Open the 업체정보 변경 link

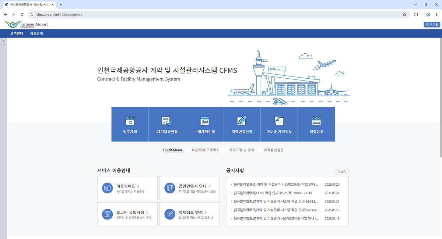point(193,212)
